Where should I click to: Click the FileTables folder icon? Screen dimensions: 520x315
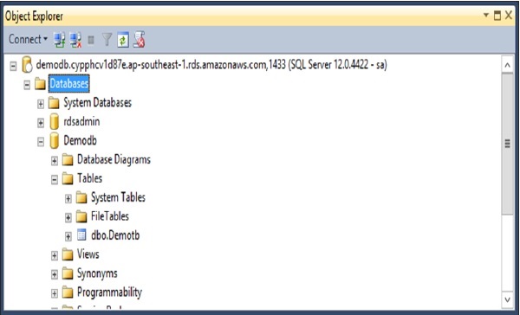coord(81,216)
